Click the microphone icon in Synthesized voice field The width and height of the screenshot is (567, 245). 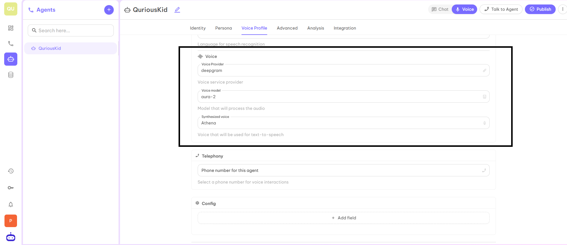(485, 123)
